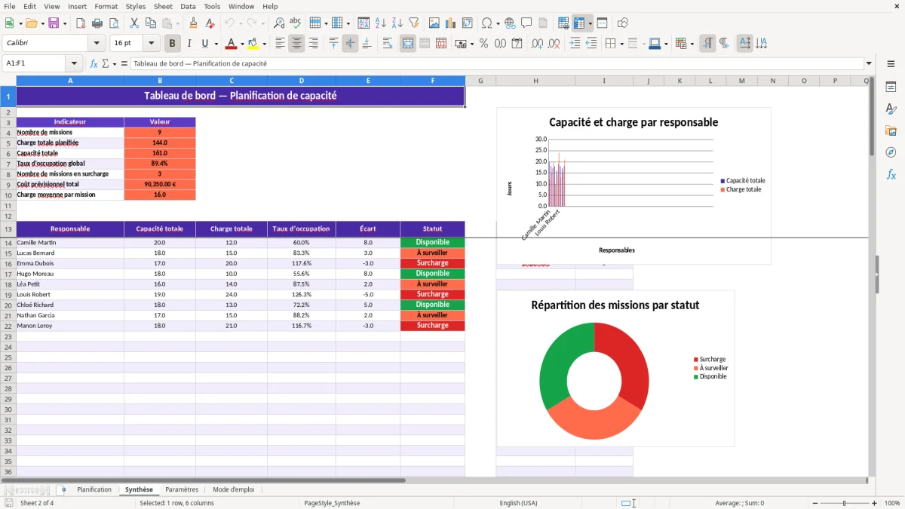The width and height of the screenshot is (905, 509).
Task: Click Sort Ascending icon
Action: tap(380, 23)
